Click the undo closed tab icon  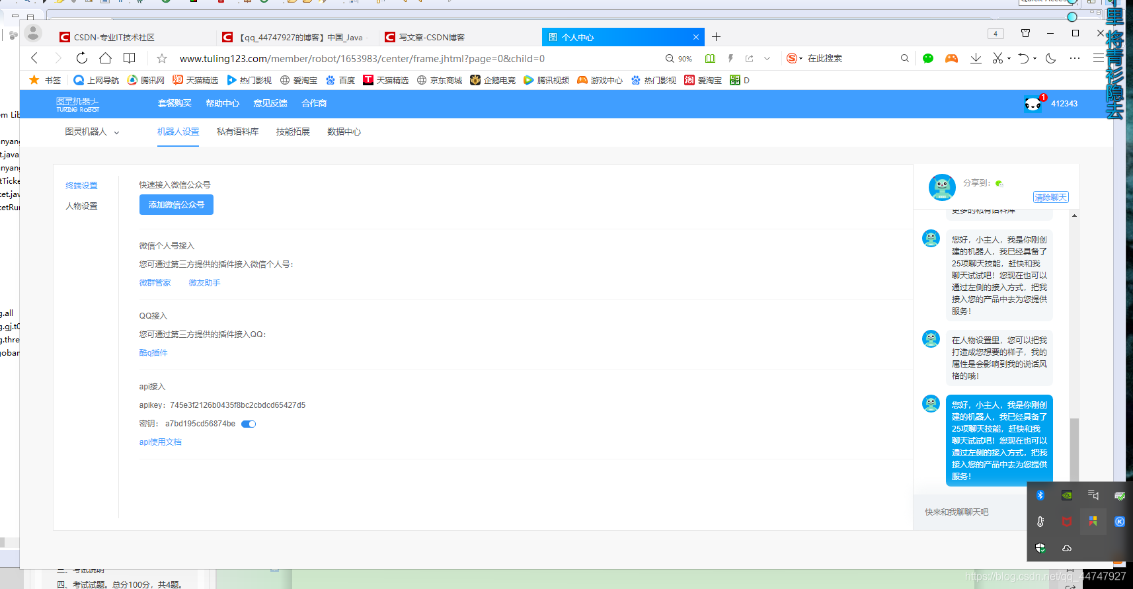click(1023, 58)
